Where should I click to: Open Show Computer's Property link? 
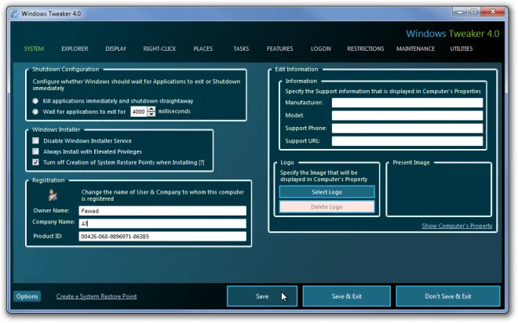tap(457, 226)
